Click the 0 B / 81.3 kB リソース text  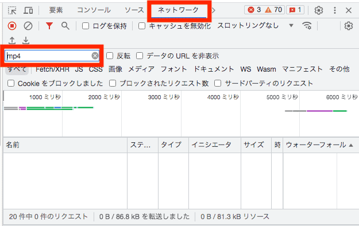point(235,217)
